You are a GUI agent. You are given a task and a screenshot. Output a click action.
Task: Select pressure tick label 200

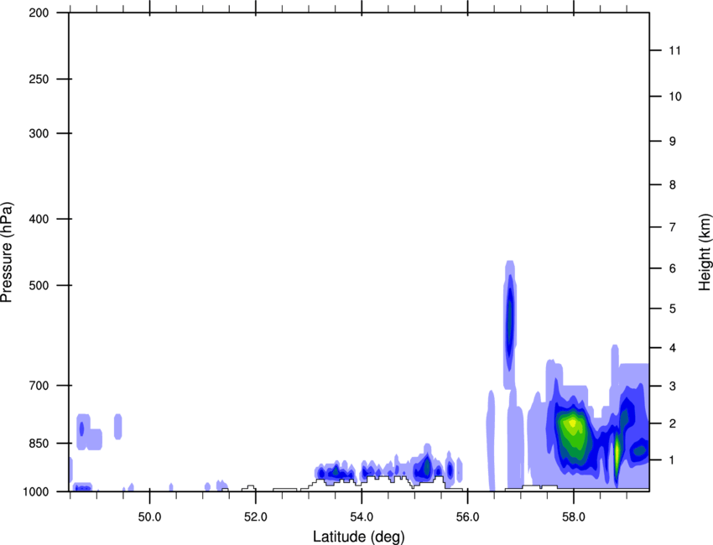[39, 13]
